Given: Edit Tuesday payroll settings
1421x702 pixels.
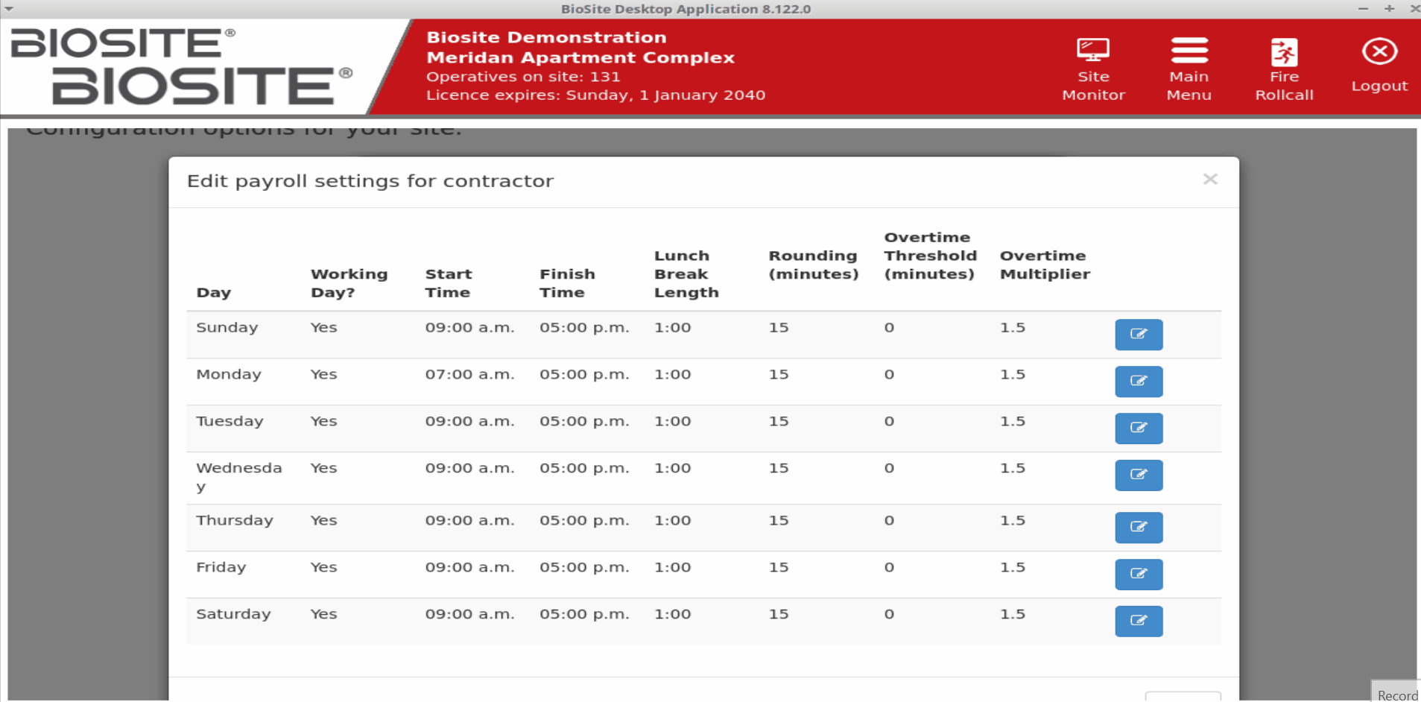Looking at the screenshot, I should 1139,429.
